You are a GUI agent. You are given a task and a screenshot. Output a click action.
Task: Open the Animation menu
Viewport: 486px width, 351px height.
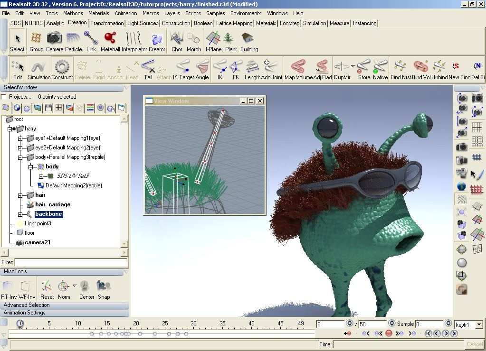coord(125,13)
